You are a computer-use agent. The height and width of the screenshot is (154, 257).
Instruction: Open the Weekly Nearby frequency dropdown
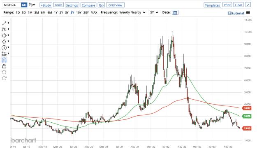132,12
